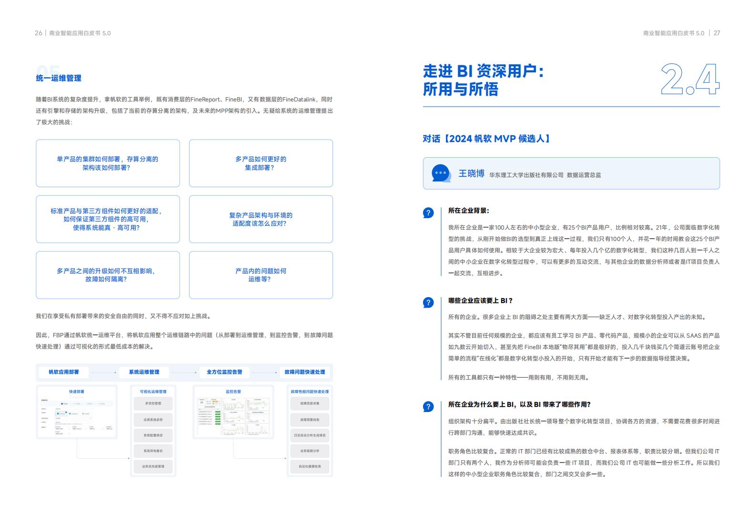The image size is (756, 513).
Task: Click the question heading 所在企业背景:
Action: pos(469,211)
